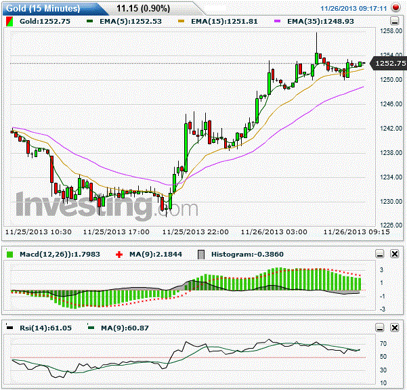Click the -1 level on the Macd axis
The height and width of the screenshot is (390, 407).
[x=383, y=297]
